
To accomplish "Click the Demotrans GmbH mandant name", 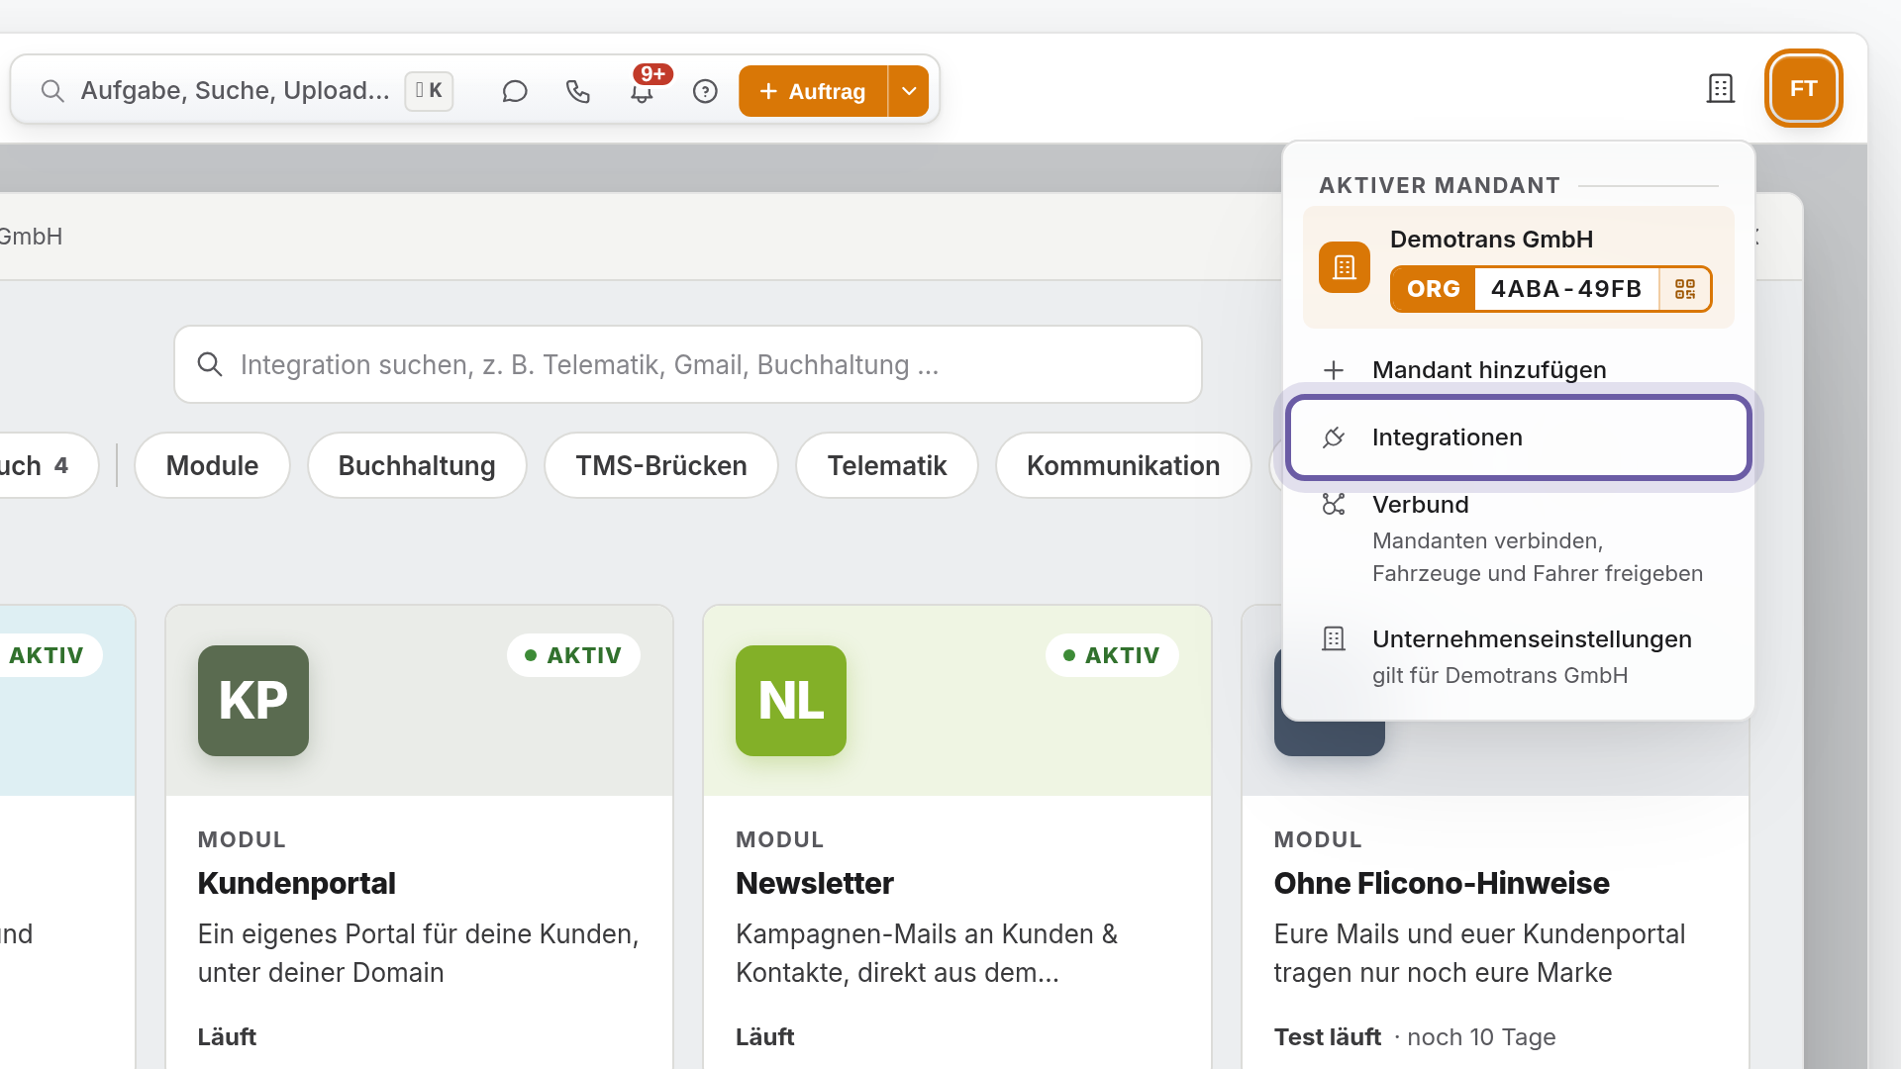I will 1491,240.
